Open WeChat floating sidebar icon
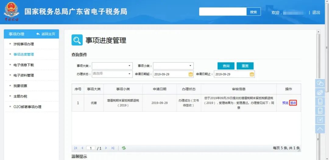329x160 pixels. coord(320,83)
